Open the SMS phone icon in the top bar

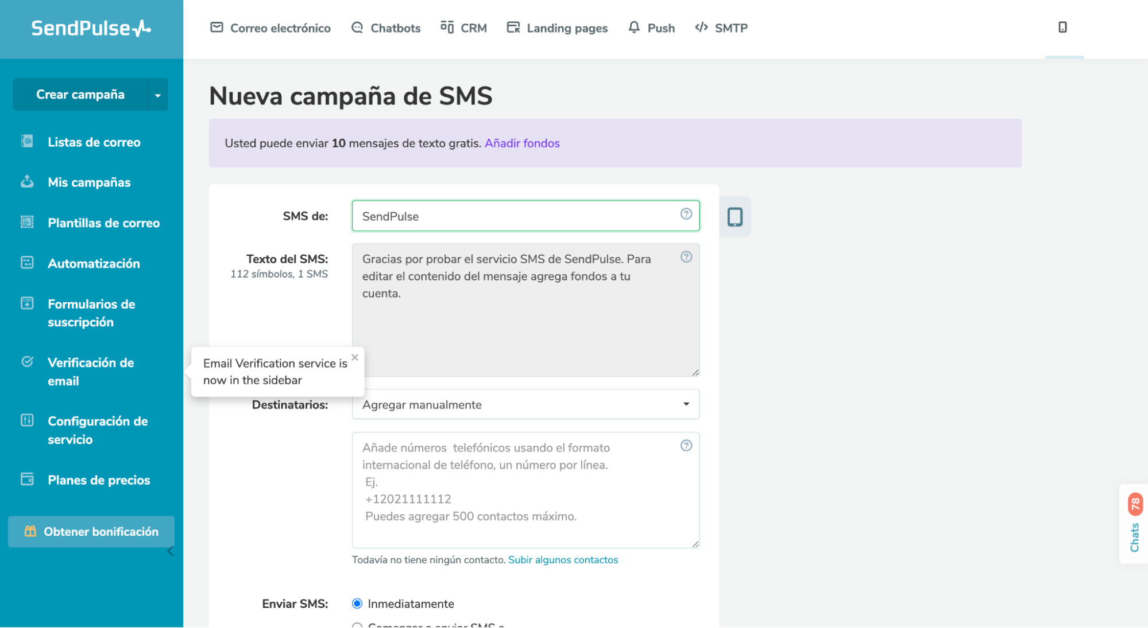point(1063,28)
